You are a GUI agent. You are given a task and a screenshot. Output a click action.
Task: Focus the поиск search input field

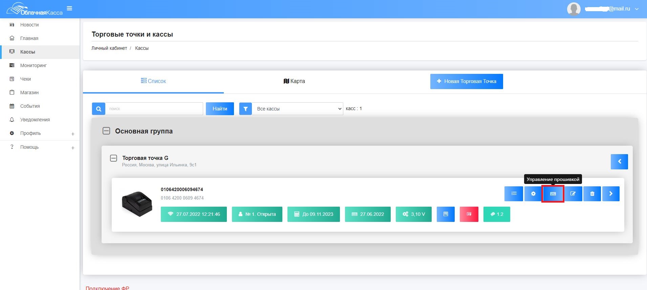[154, 109]
